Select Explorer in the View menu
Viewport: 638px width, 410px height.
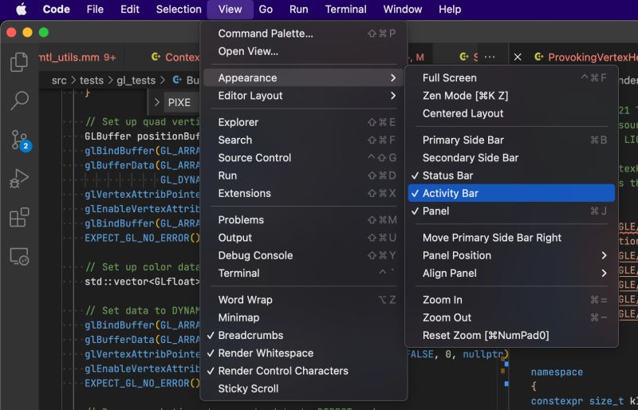click(303, 122)
